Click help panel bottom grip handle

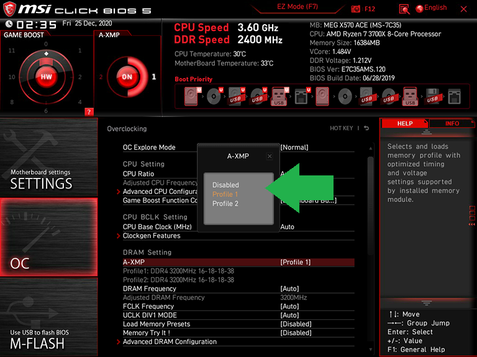tap(427, 303)
